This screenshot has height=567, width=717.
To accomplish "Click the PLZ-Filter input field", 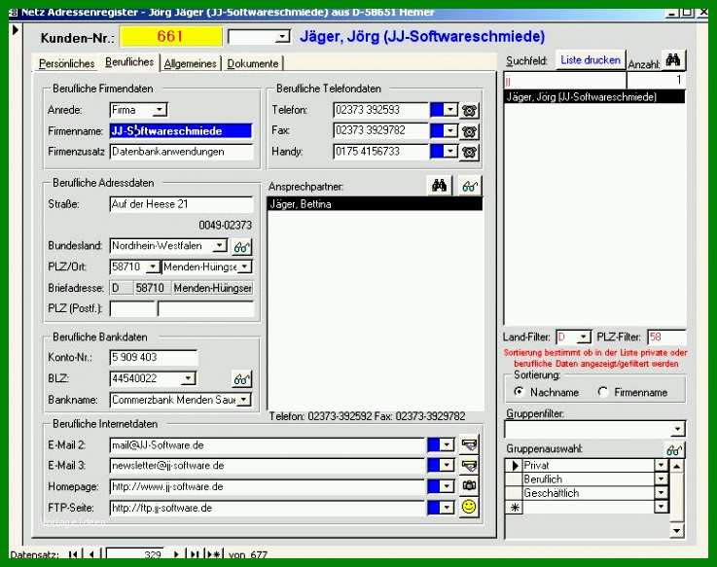I will 666,337.
